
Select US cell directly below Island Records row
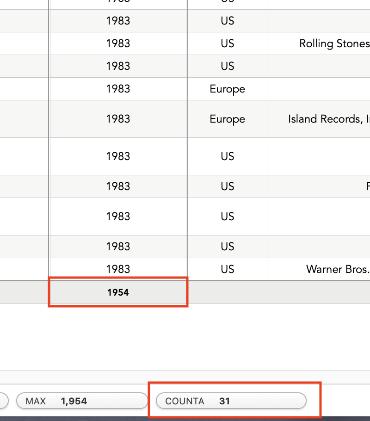click(x=228, y=156)
